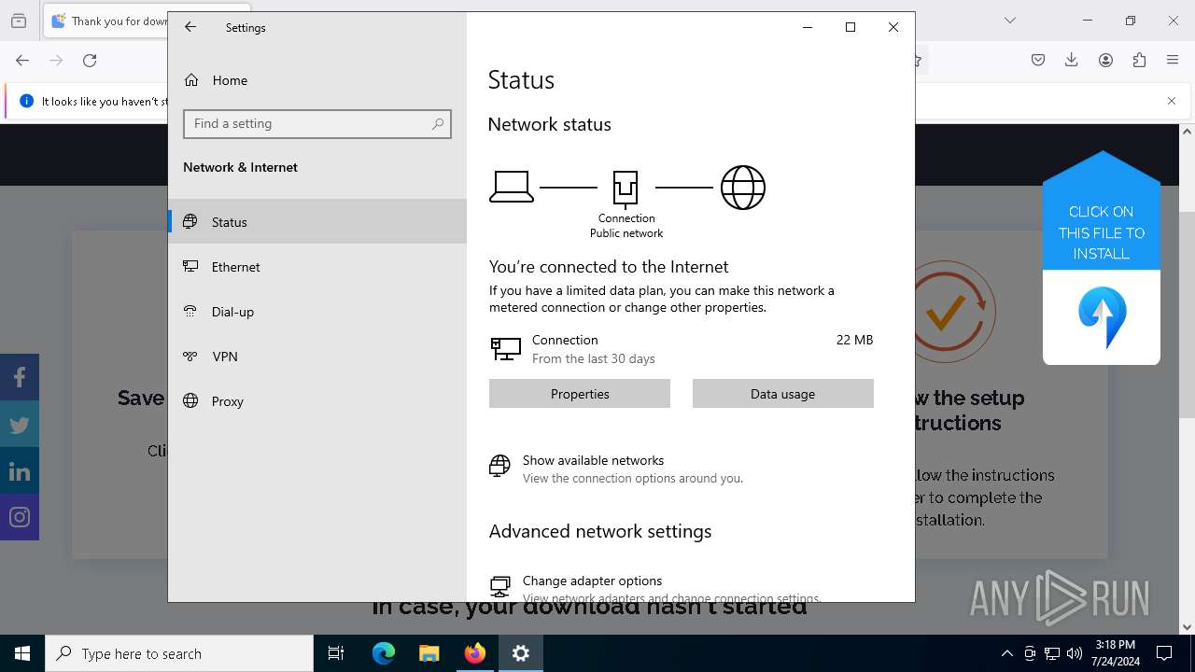Viewport: 1195px width, 672px height.
Task: Click the Home house icon in sidebar
Action: [x=191, y=80]
